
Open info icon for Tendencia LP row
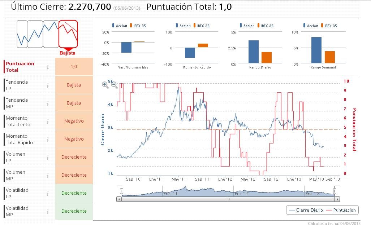point(48,85)
